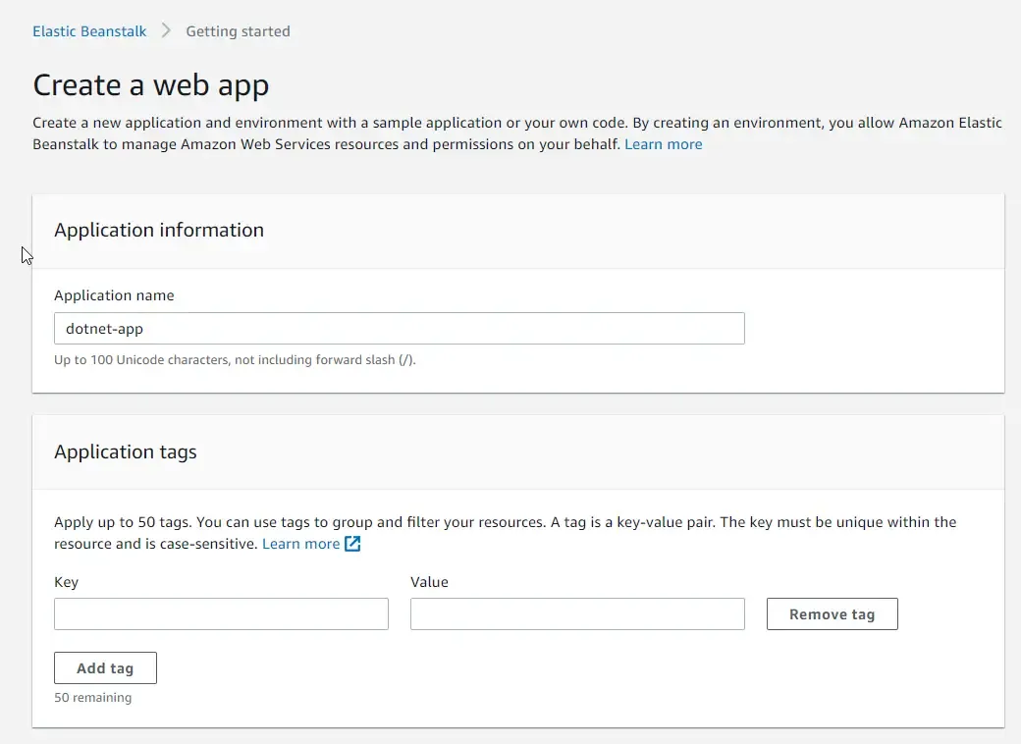Click the Add tag button

(105, 667)
